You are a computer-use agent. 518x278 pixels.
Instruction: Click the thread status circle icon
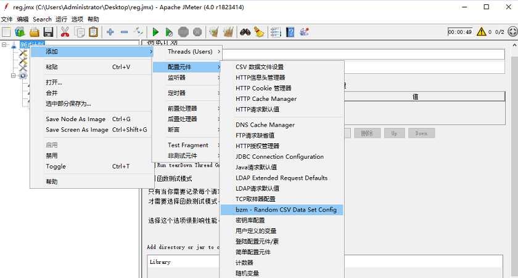tap(512, 32)
